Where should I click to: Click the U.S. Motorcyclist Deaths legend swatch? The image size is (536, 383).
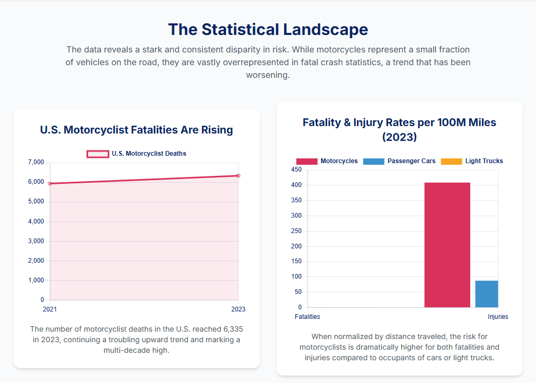tap(98, 154)
